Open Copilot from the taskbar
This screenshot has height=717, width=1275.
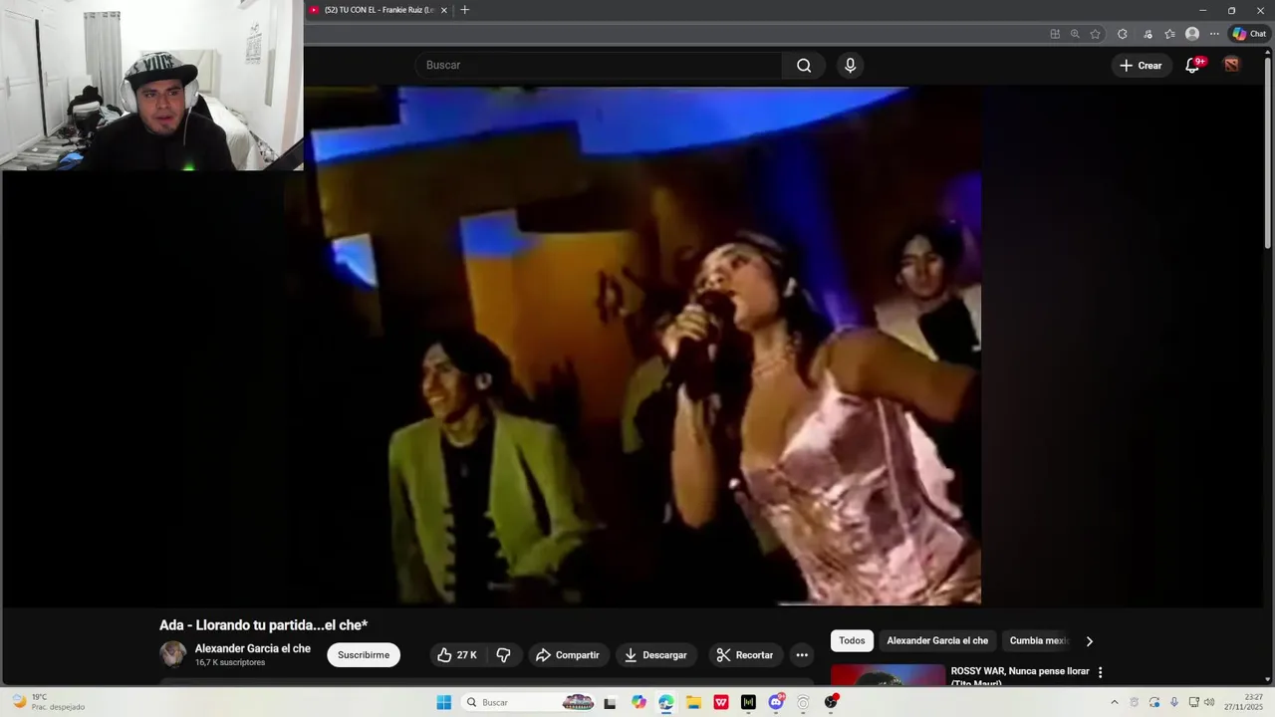(638, 702)
